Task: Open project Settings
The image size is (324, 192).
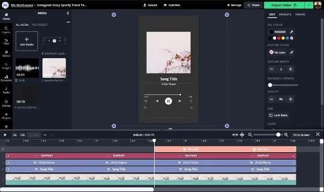Action: [x=235, y=5]
